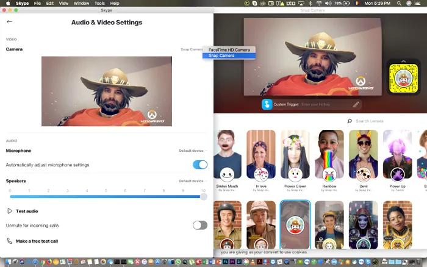Click Make a free test call

[37, 241]
